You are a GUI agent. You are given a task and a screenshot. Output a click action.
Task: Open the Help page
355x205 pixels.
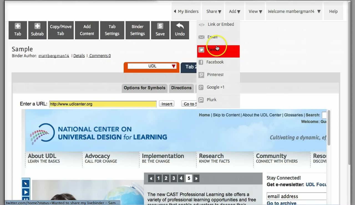click(333, 11)
